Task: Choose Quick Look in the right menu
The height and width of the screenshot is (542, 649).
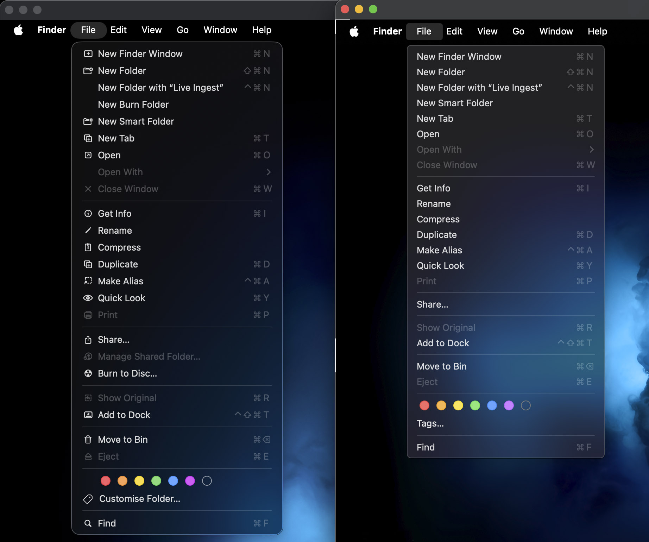Action: coord(506,266)
